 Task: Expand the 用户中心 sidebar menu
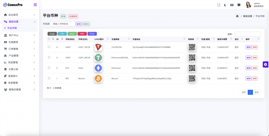coord(20,35)
